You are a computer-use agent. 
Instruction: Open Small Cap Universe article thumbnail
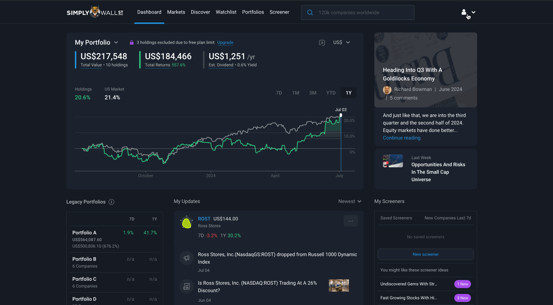pos(393,161)
